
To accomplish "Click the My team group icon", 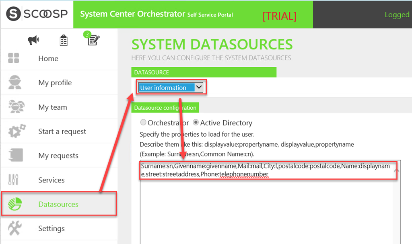I will click(16, 107).
